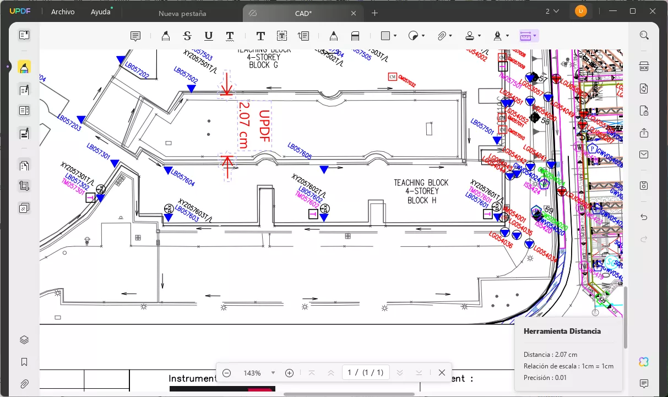Show the layers panel
The image size is (668, 397).
pos(24,340)
